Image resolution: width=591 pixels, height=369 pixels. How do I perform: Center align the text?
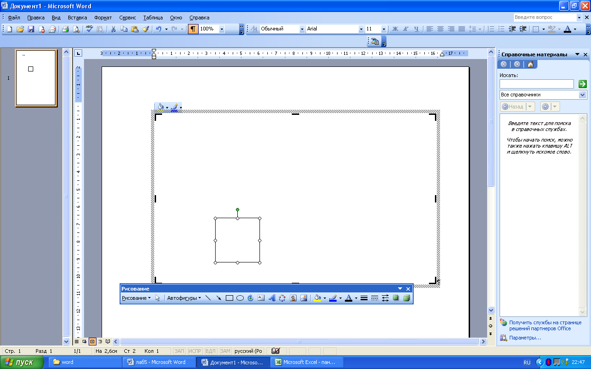point(440,29)
